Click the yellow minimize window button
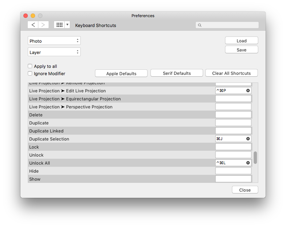 tap(33, 16)
